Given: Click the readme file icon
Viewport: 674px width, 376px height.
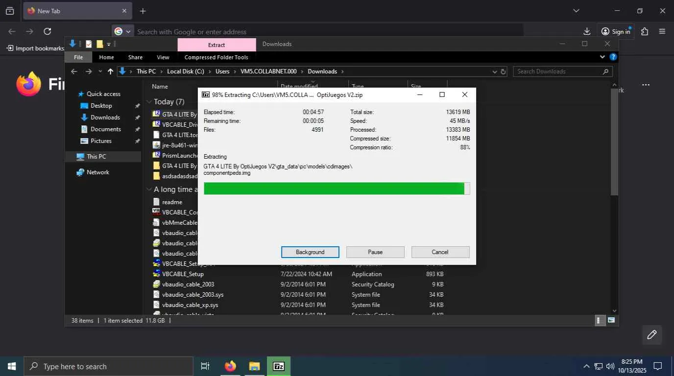Looking at the screenshot, I should pos(156,202).
